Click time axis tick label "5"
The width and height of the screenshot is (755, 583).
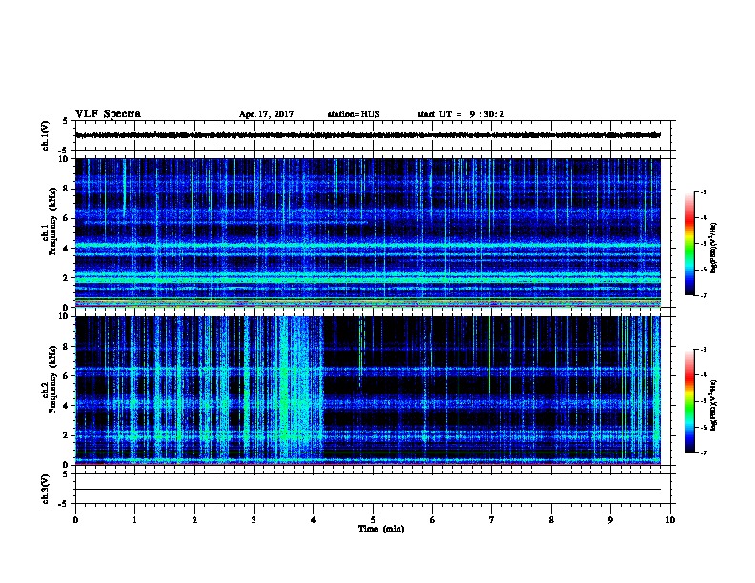click(x=373, y=520)
